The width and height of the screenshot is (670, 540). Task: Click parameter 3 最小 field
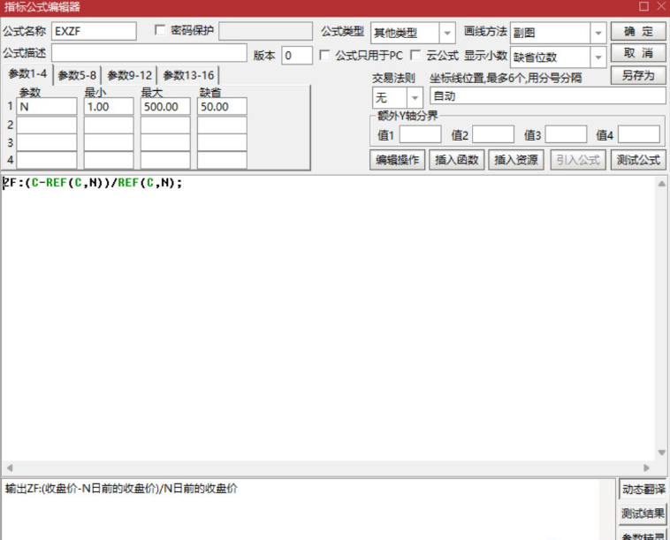(109, 142)
